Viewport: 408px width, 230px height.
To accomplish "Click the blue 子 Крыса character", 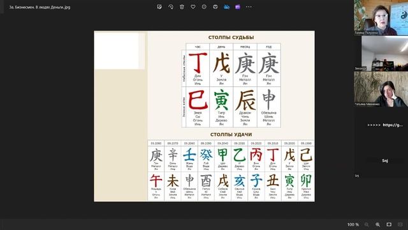I will tap(256, 180).
